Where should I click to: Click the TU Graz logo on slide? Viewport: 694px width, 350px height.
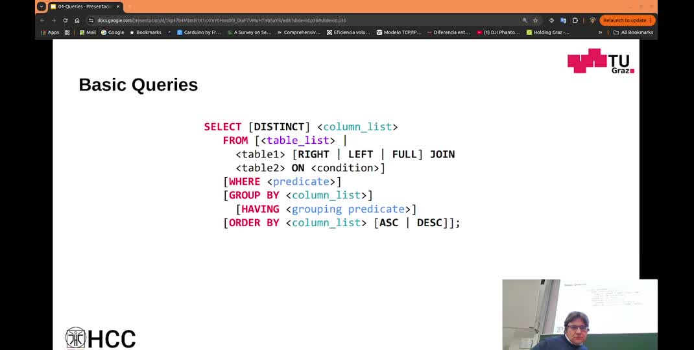pyautogui.click(x=601, y=61)
